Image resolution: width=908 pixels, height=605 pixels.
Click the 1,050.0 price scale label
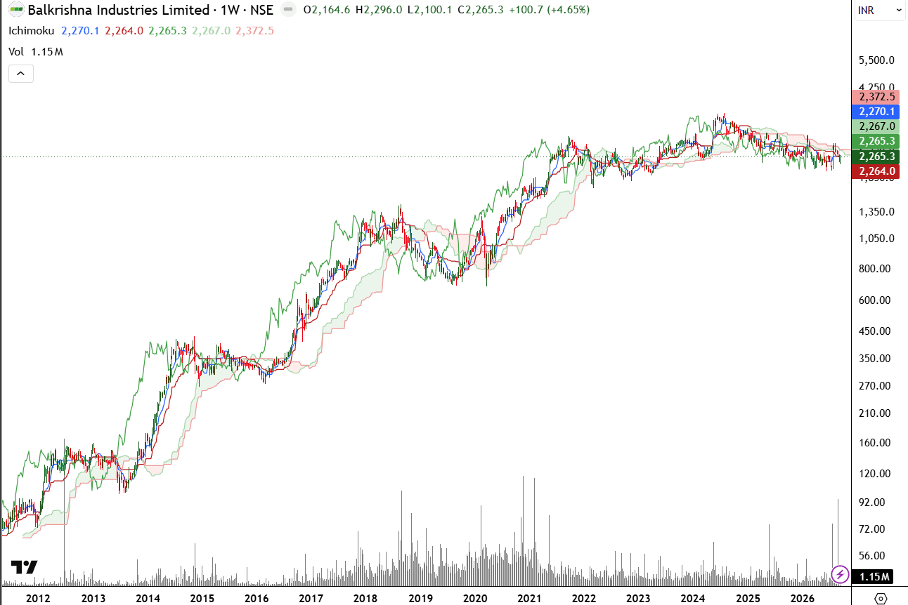tap(876, 239)
